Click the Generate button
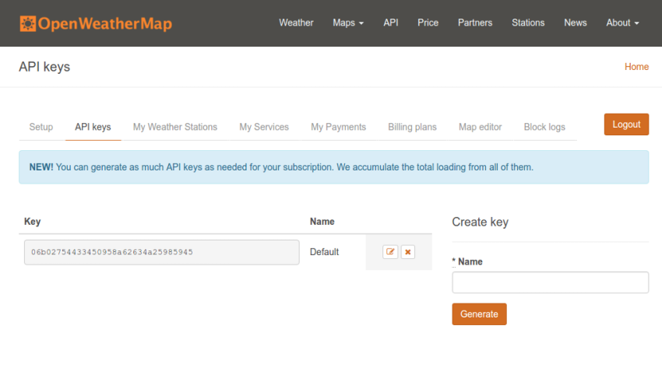 pos(479,314)
